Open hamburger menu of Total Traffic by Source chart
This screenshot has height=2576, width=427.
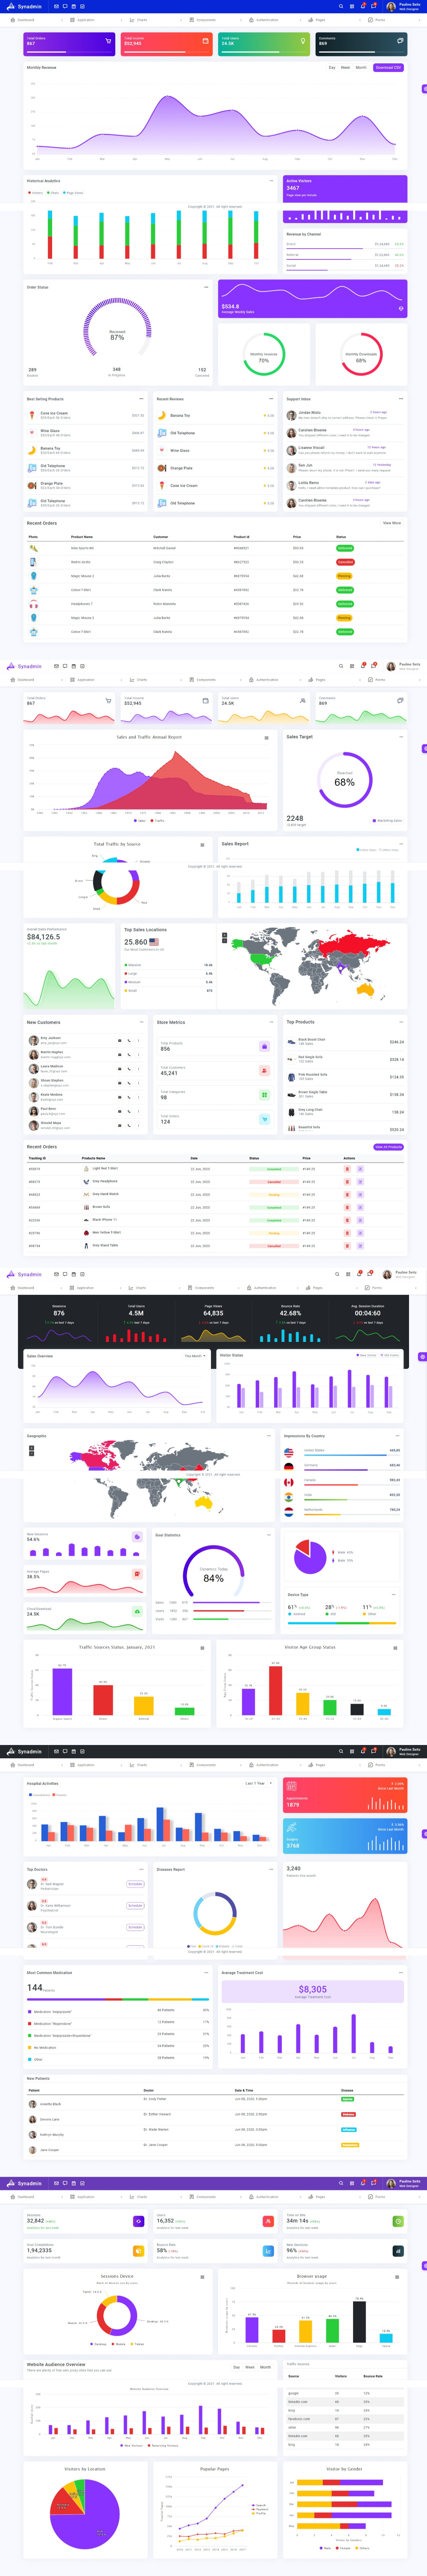click(202, 845)
